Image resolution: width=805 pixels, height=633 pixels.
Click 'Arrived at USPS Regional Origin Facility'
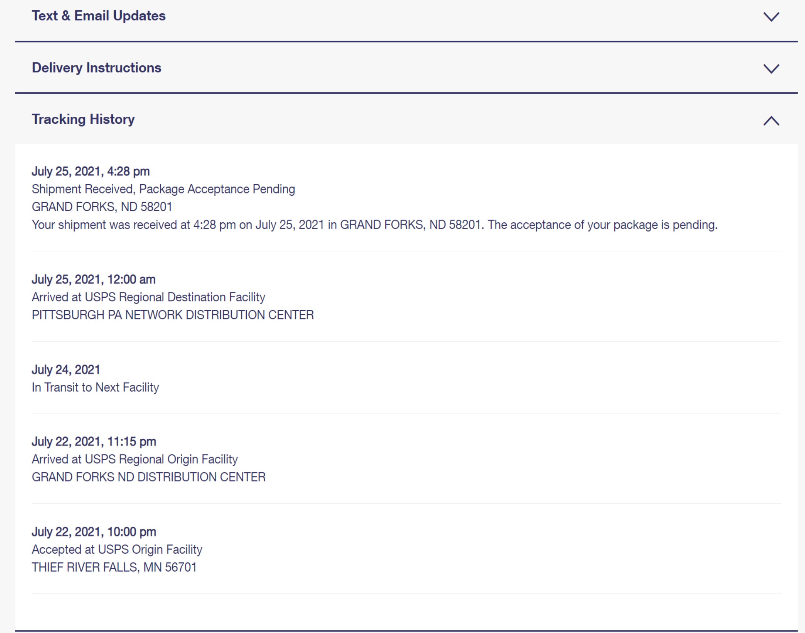135,459
